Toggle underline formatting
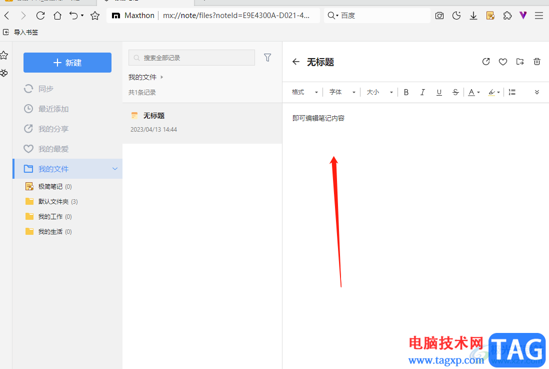This screenshot has width=549, height=369. click(x=439, y=92)
